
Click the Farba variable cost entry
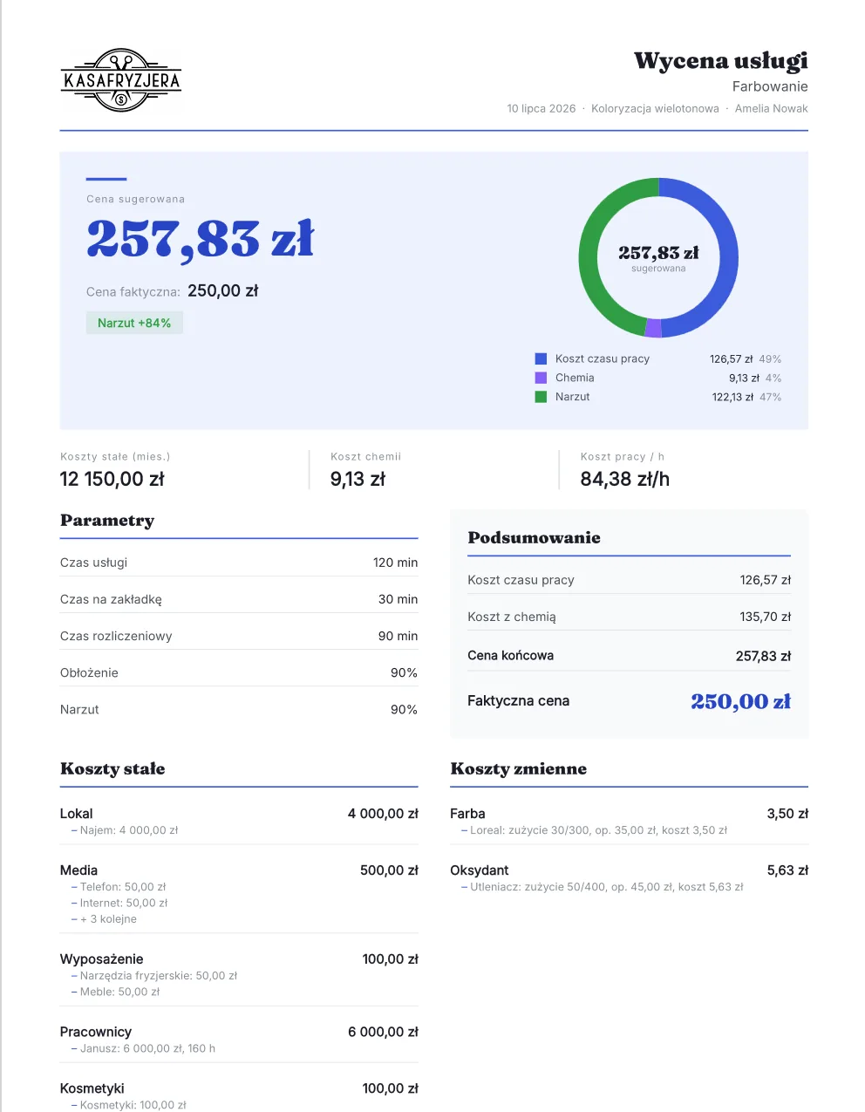click(629, 821)
